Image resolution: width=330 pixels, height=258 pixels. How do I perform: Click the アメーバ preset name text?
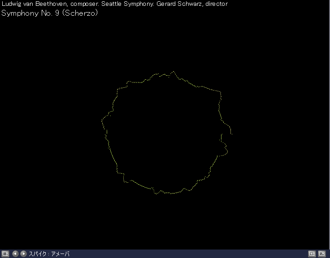[x=60, y=254]
